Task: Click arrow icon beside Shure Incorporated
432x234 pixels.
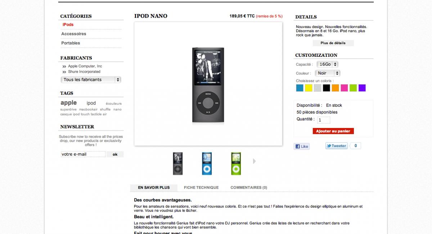Action: [64, 72]
